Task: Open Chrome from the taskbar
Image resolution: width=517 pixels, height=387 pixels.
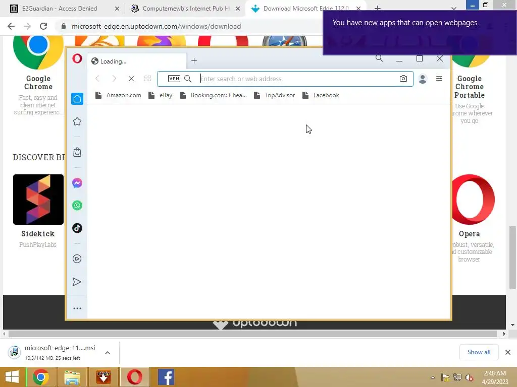Action: tap(40, 377)
